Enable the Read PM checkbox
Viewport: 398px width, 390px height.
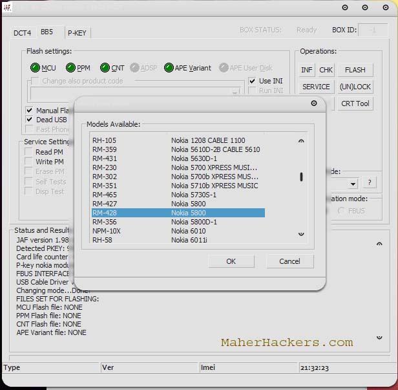pos(28,152)
